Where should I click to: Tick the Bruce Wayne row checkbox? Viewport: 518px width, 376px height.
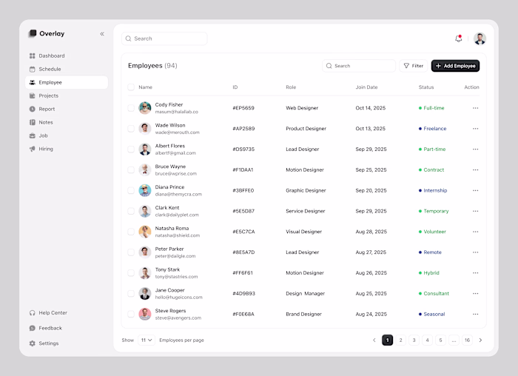click(131, 169)
